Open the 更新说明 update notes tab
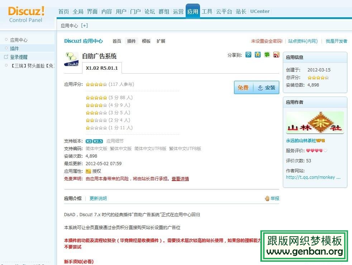 (98, 199)
